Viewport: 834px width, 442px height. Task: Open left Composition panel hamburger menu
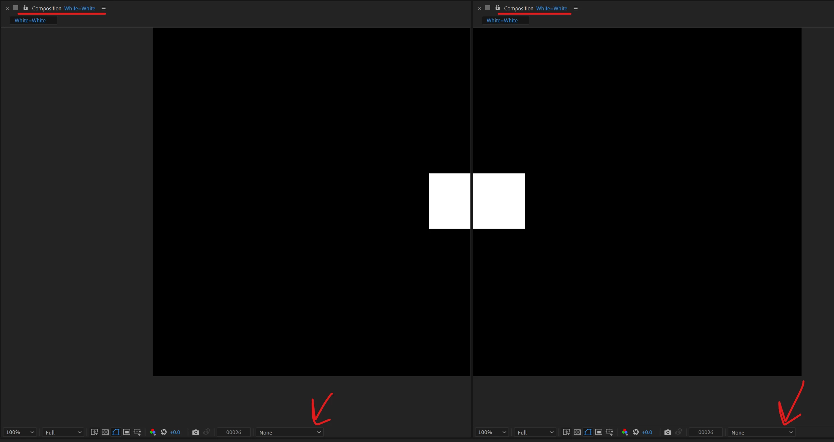point(104,8)
